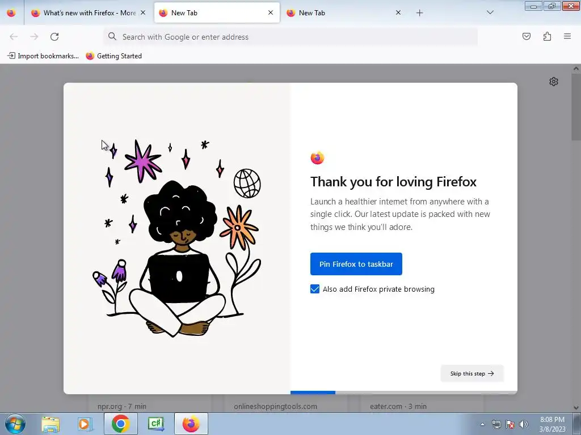
Task: Click the Firefox taskbar icon
Action: 191,424
